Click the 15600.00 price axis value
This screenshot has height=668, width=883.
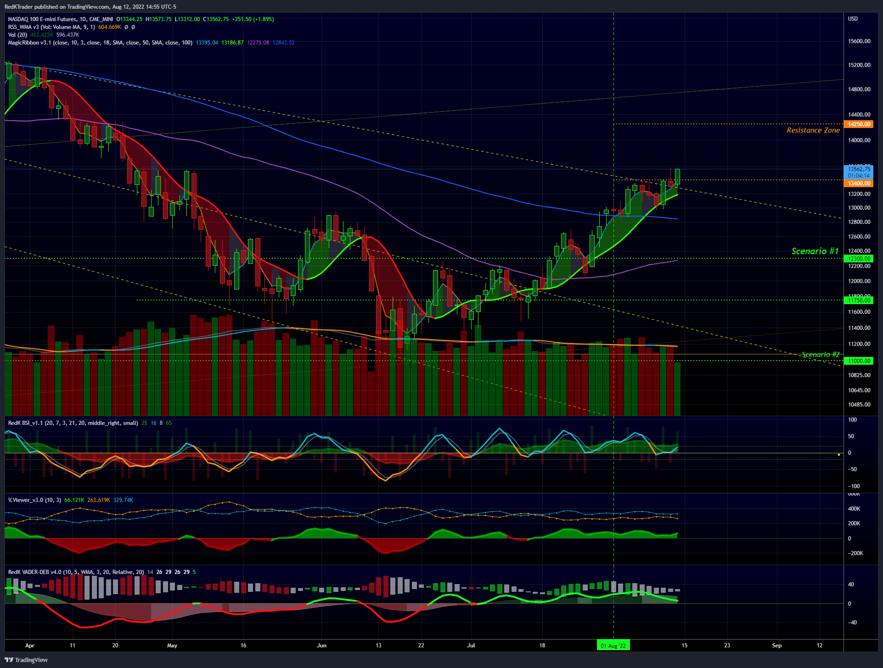[x=859, y=41]
